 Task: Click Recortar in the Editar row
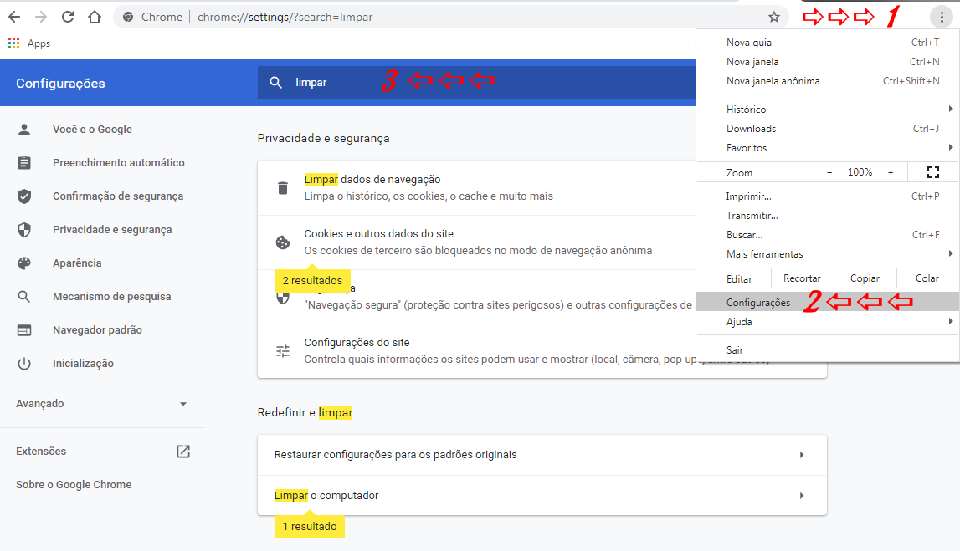pyautogui.click(x=802, y=278)
